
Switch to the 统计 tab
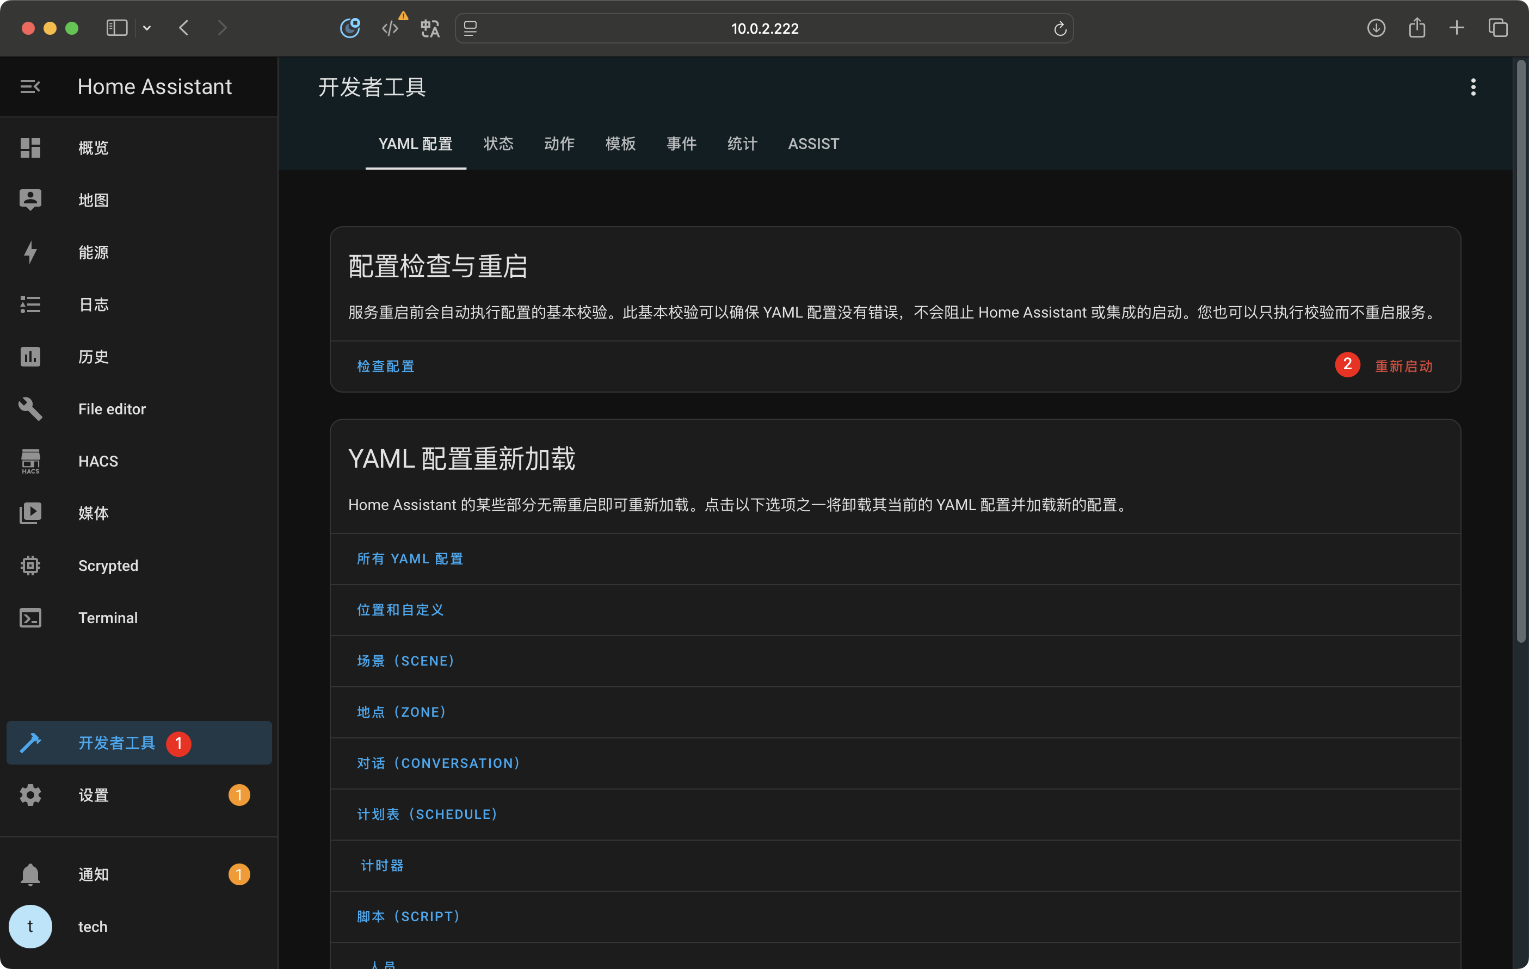coord(742,144)
